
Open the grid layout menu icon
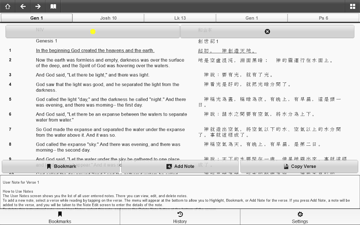click(352, 6)
